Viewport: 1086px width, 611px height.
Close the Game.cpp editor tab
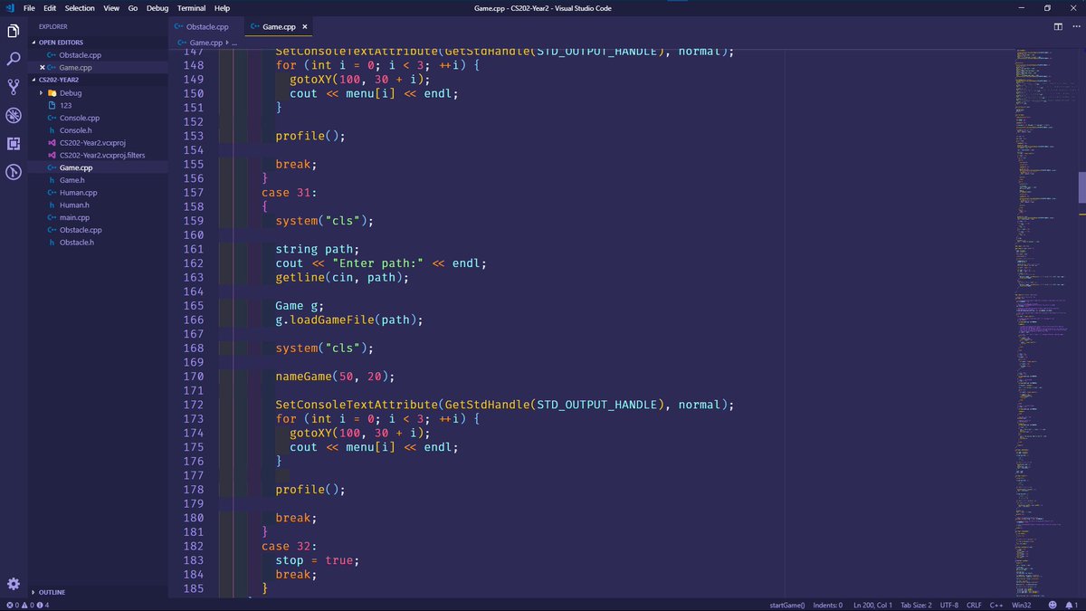(307, 27)
